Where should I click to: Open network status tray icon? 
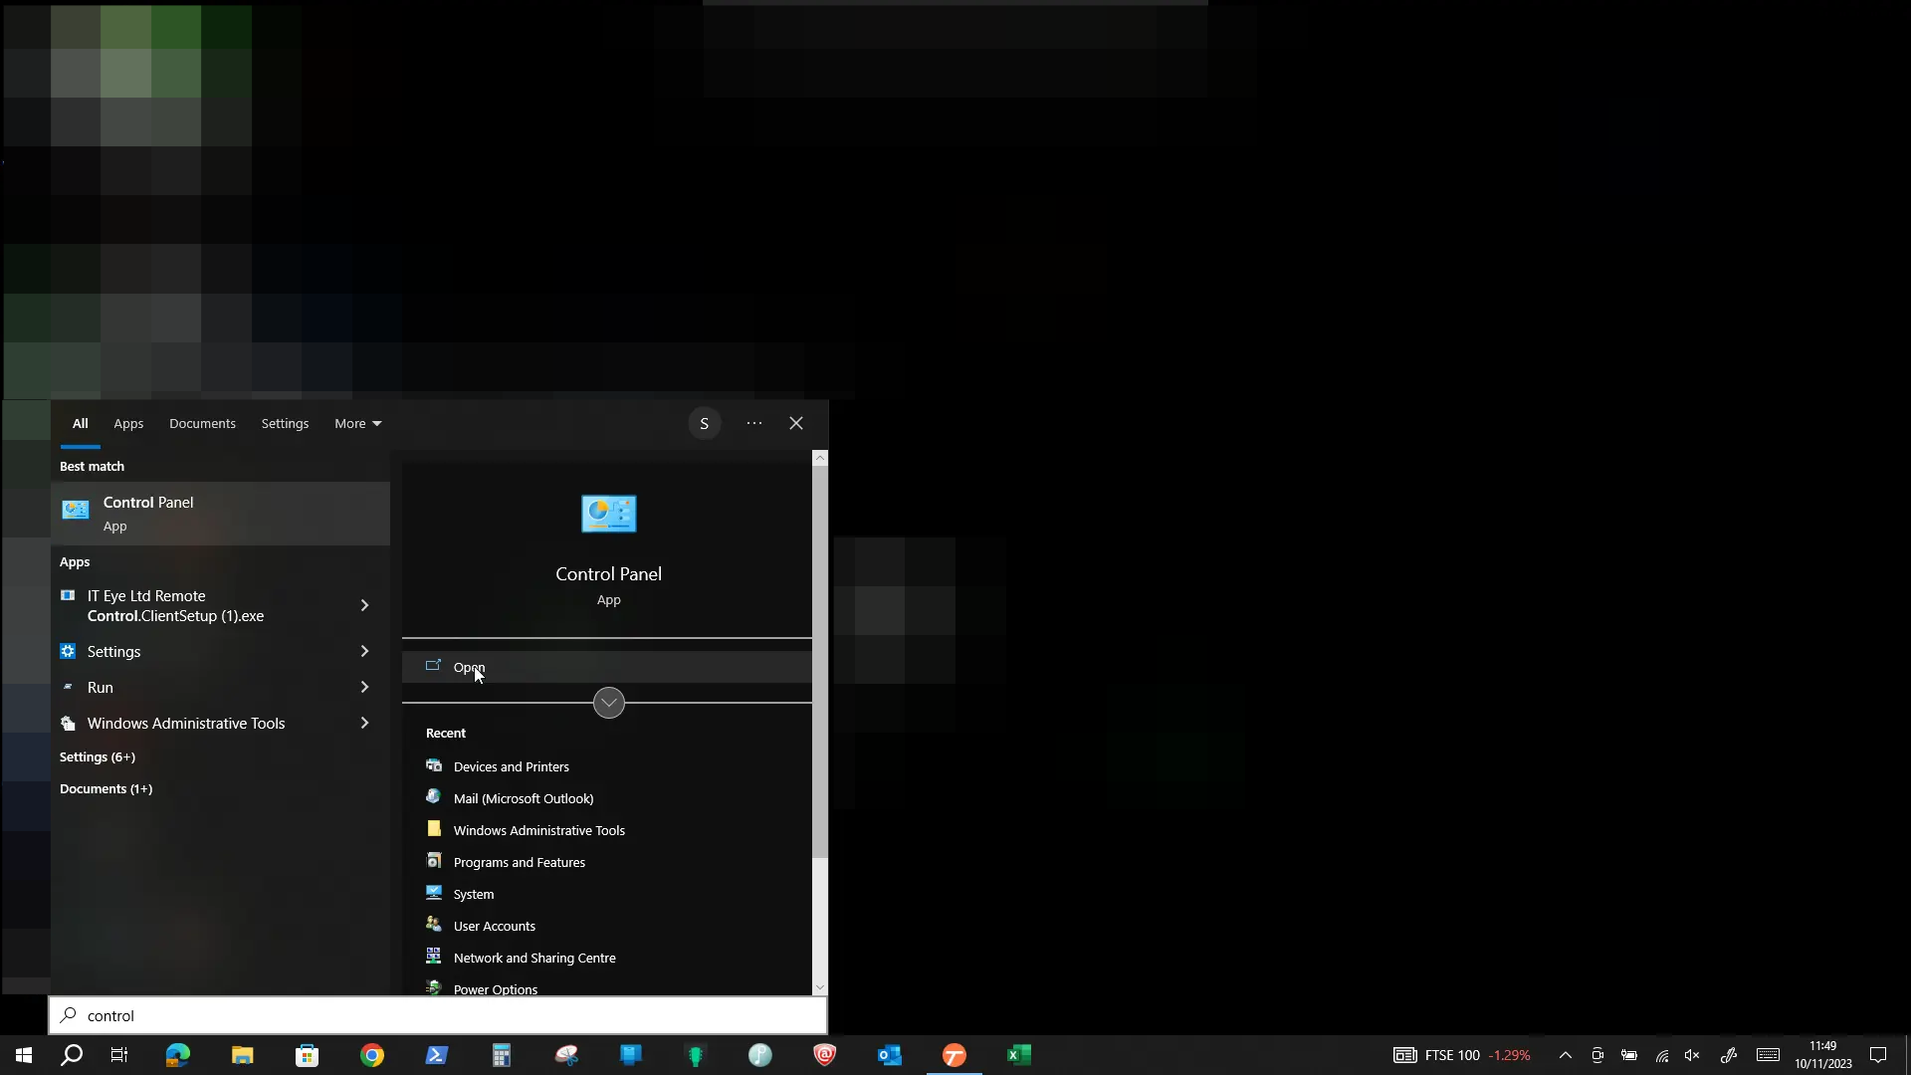click(1662, 1055)
